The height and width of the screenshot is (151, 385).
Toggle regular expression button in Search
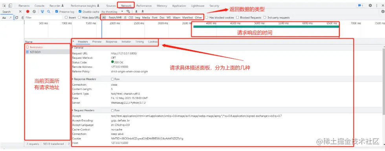point(10,18)
